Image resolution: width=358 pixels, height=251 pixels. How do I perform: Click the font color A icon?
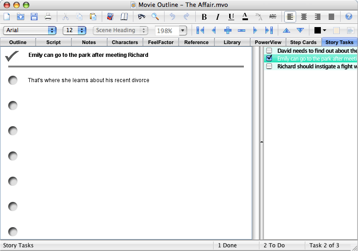(245, 17)
